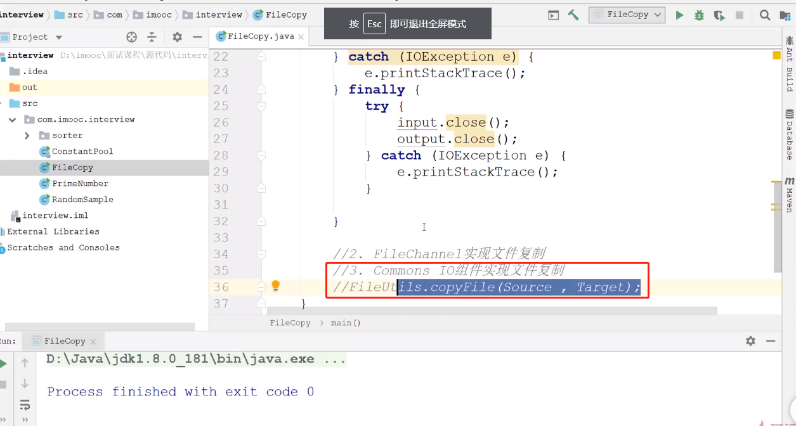Click the Build project hammer icon
Image resolution: width=796 pixels, height=426 pixels.
573,15
